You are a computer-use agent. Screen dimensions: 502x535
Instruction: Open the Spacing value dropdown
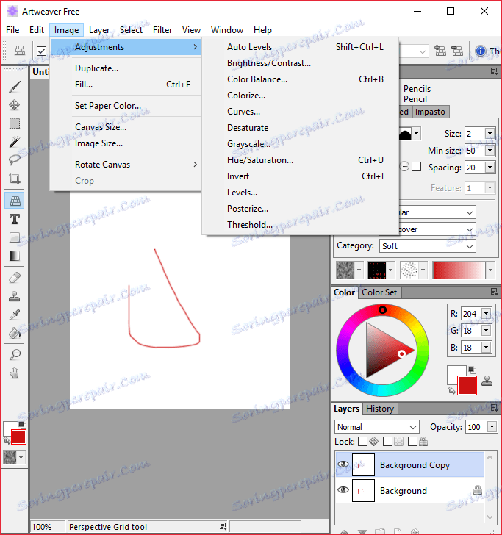coord(490,168)
